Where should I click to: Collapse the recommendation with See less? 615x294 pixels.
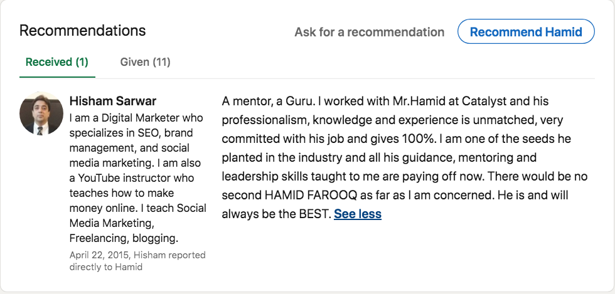tap(357, 214)
